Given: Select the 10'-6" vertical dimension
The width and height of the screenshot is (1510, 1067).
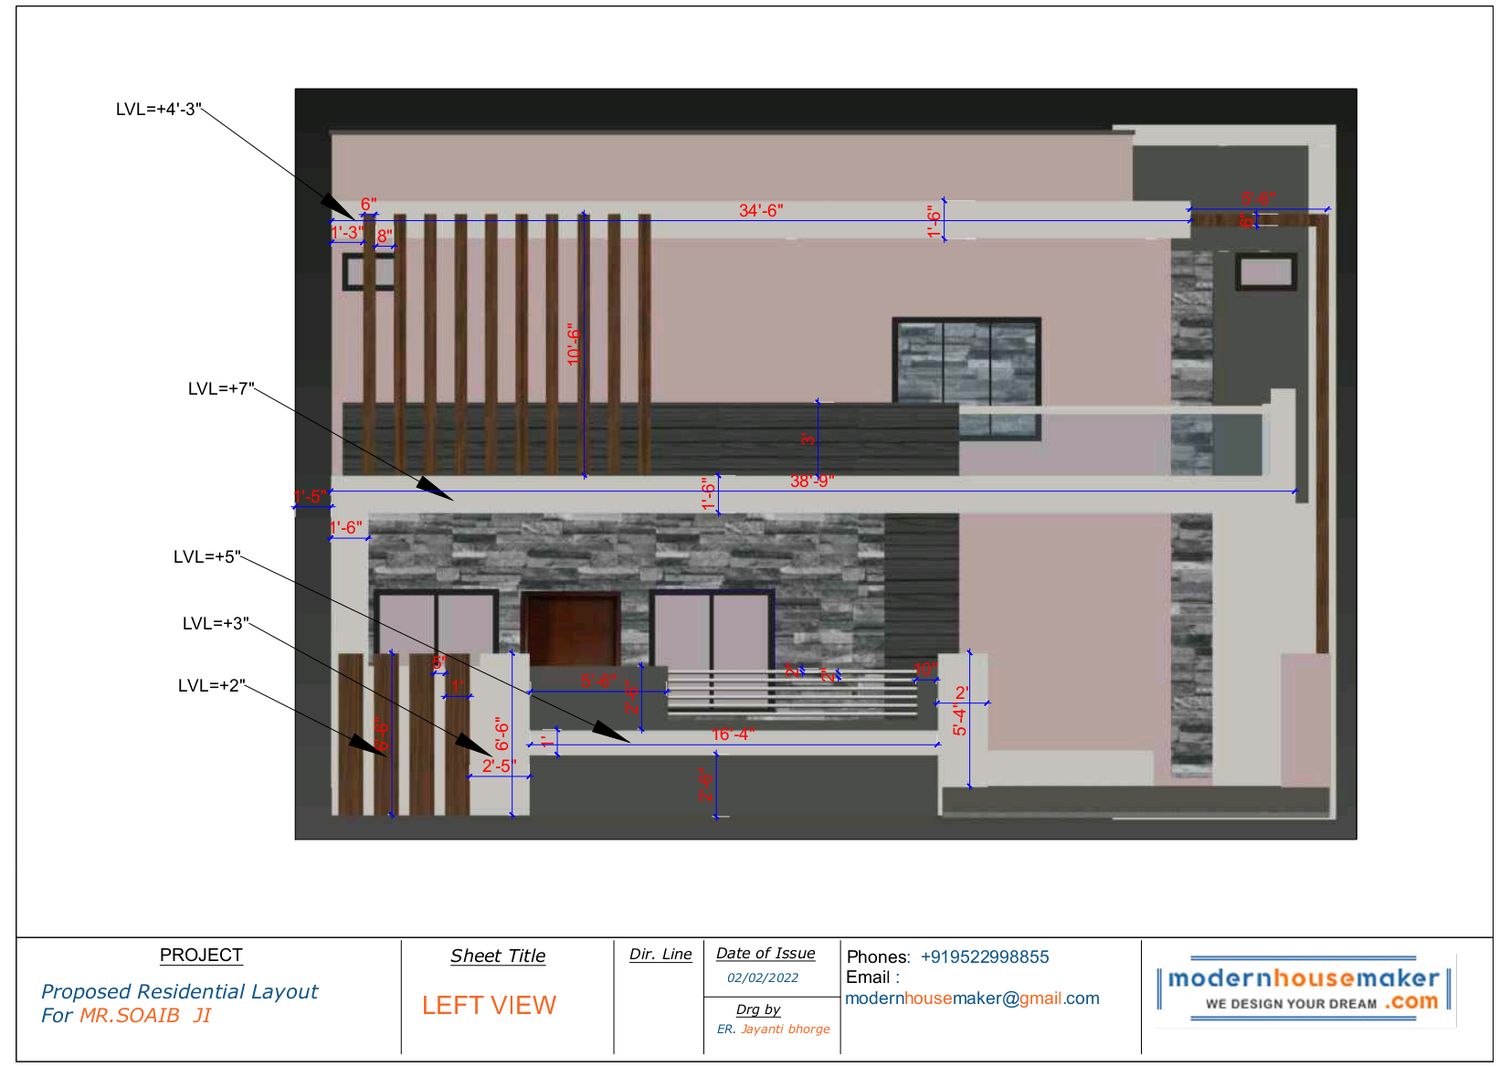Looking at the screenshot, I should tap(574, 344).
